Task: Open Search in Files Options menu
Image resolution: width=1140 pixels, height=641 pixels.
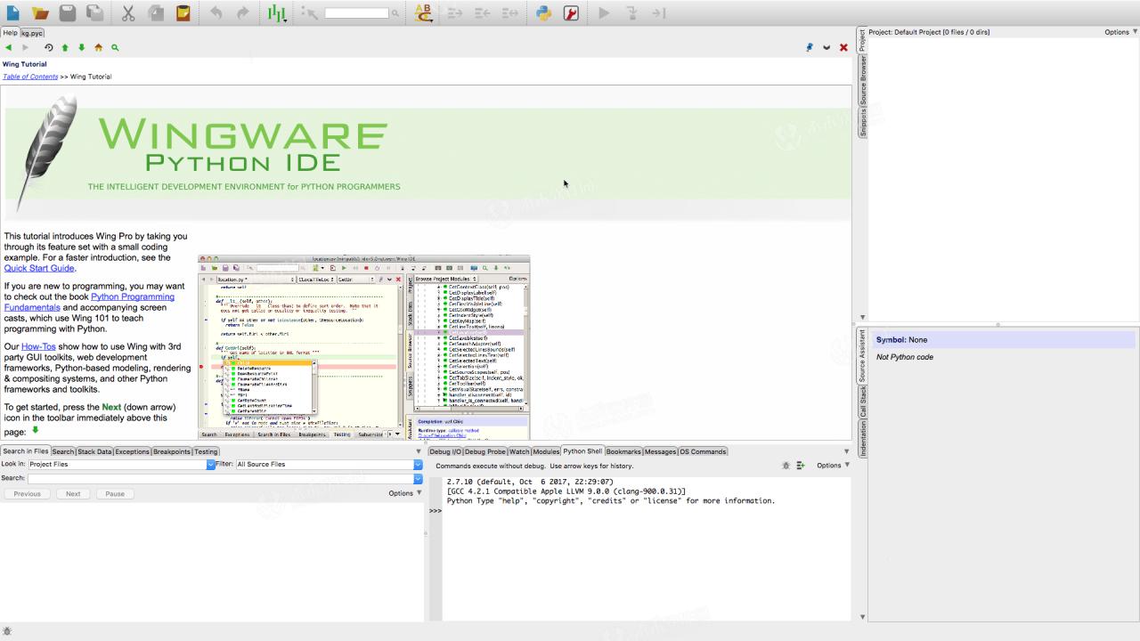Action: [x=405, y=493]
